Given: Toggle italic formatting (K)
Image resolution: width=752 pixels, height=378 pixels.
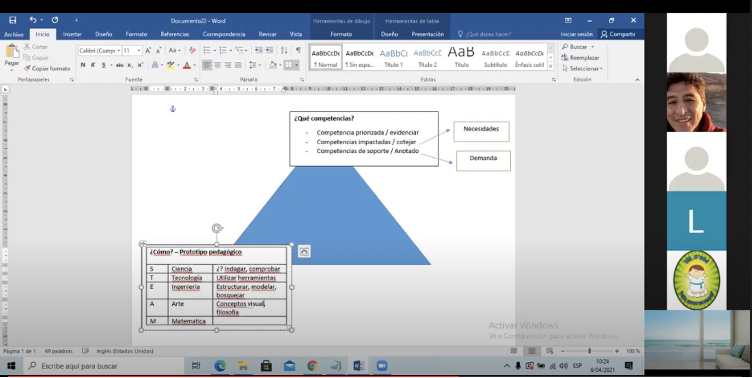Looking at the screenshot, I should (93, 65).
